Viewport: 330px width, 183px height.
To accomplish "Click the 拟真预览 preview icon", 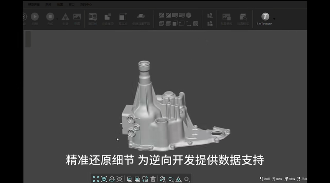I will (x=243, y=17).
